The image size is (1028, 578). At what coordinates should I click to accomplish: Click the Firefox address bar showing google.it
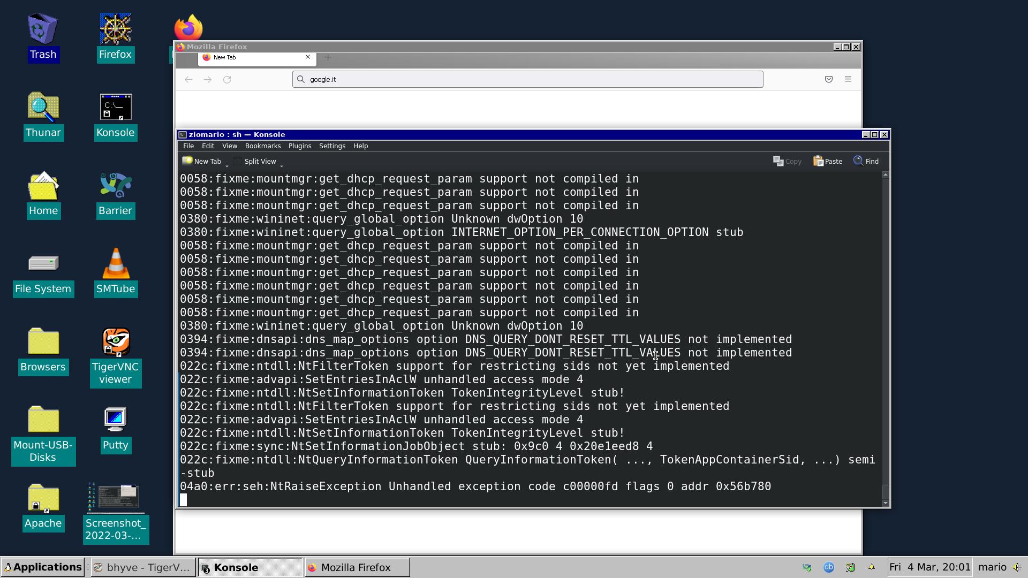(527, 79)
